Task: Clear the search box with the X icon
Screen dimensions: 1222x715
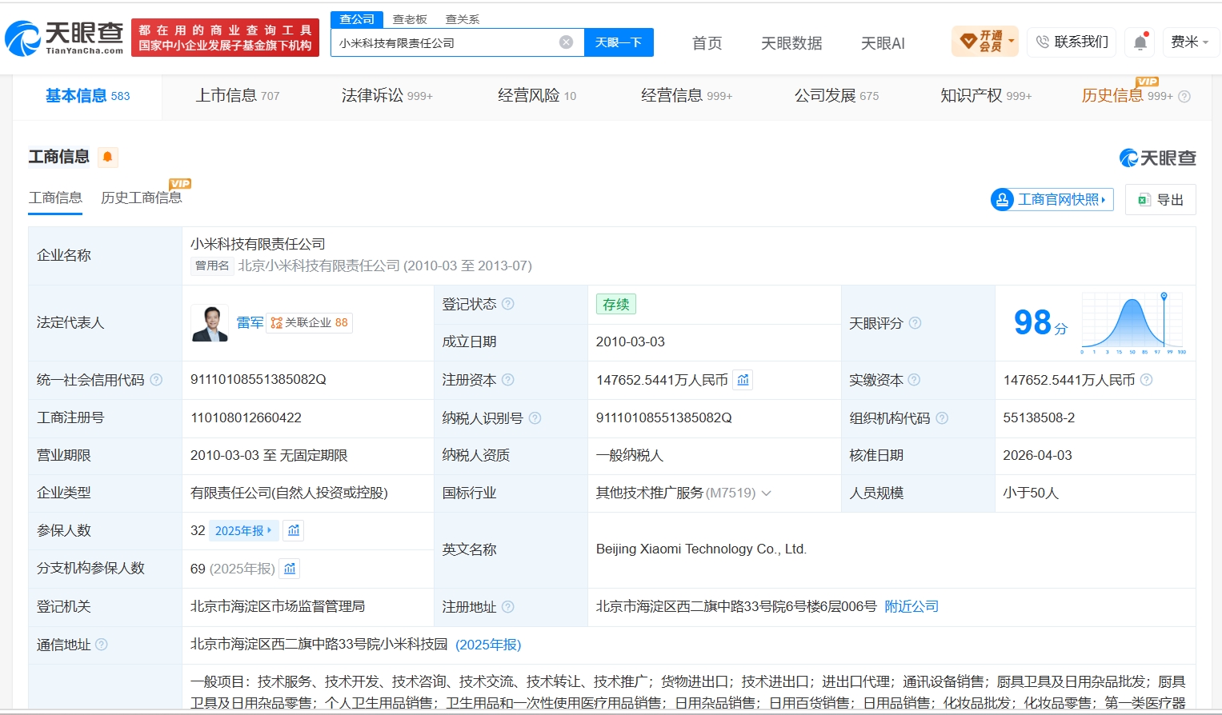Action: point(566,42)
